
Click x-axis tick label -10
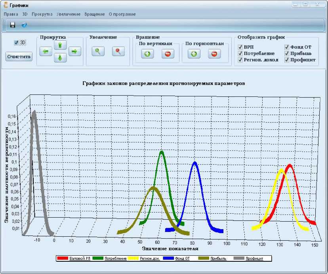[x=37, y=240]
